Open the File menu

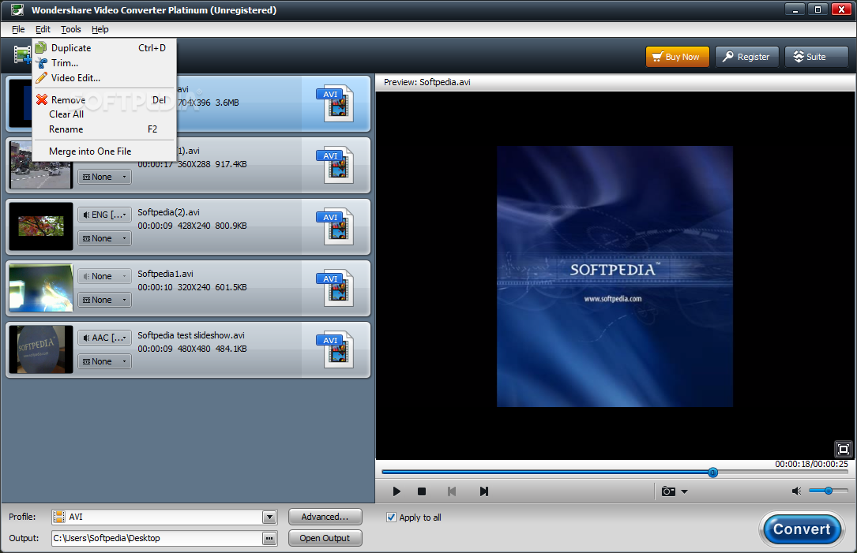[x=18, y=29]
